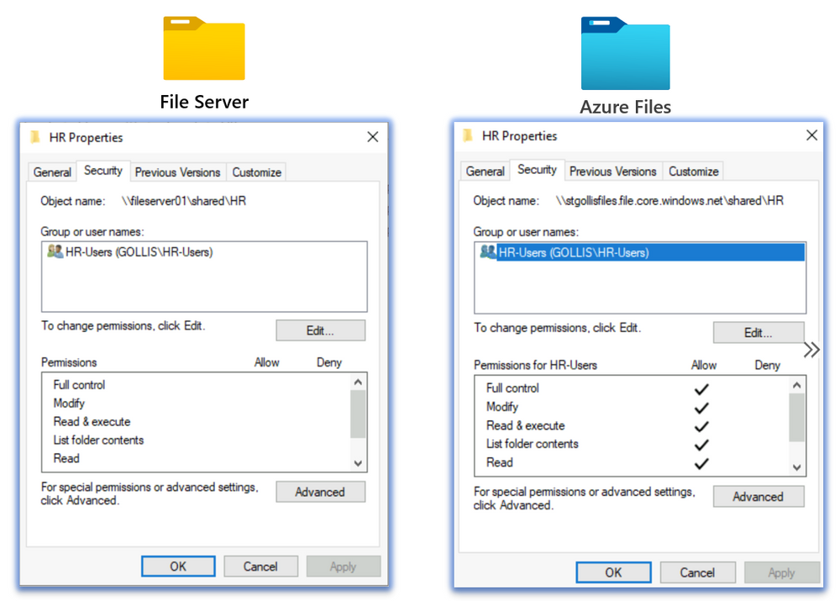
Task: Expand the double-chevron beside the Azure Files dialog
Action: (x=810, y=349)
